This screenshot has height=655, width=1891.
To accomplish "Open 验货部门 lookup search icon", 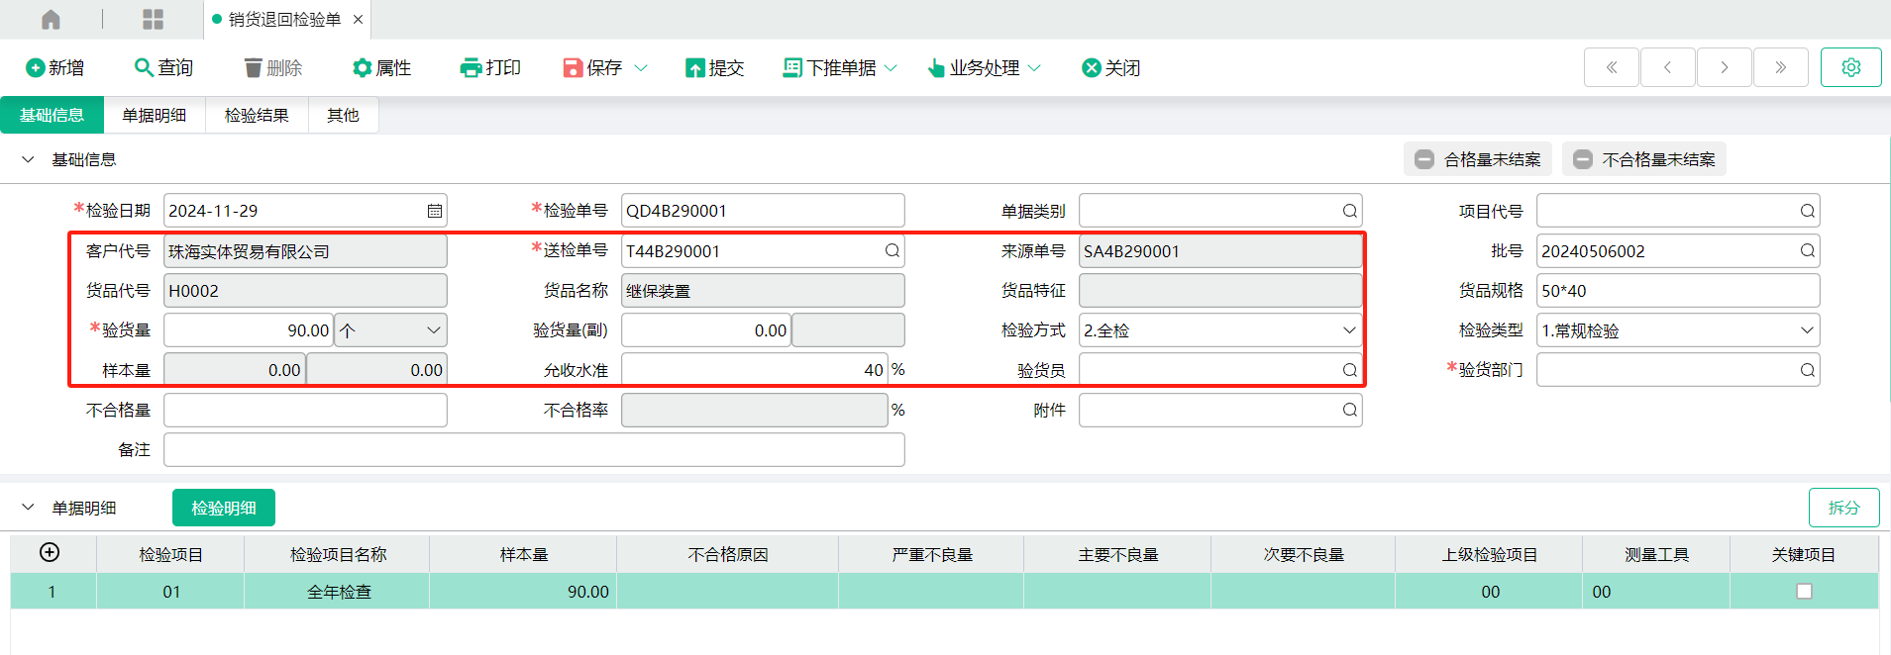I will point(1807,370).
